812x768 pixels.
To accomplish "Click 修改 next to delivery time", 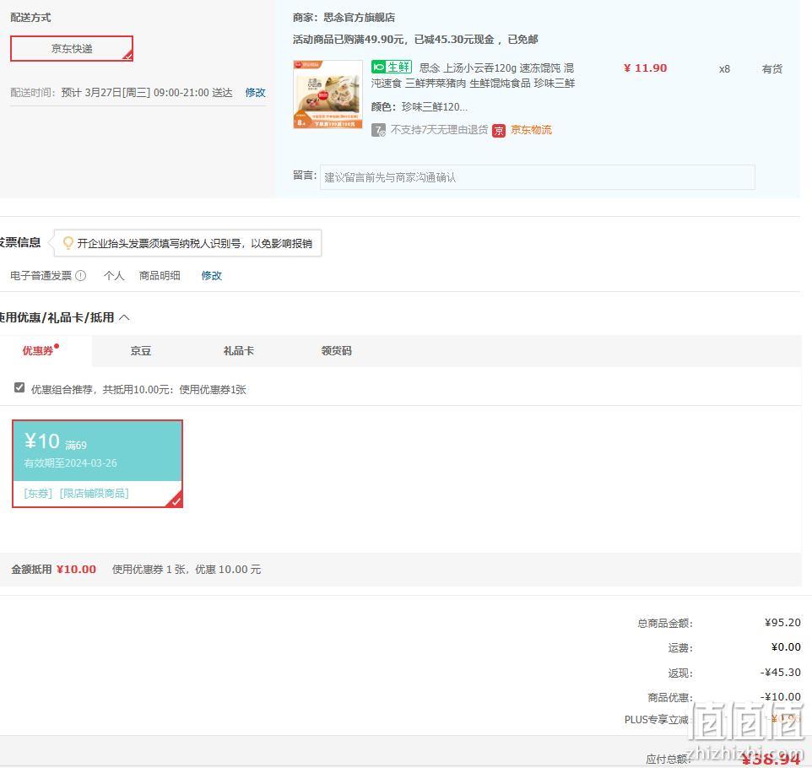I will 255,93.
